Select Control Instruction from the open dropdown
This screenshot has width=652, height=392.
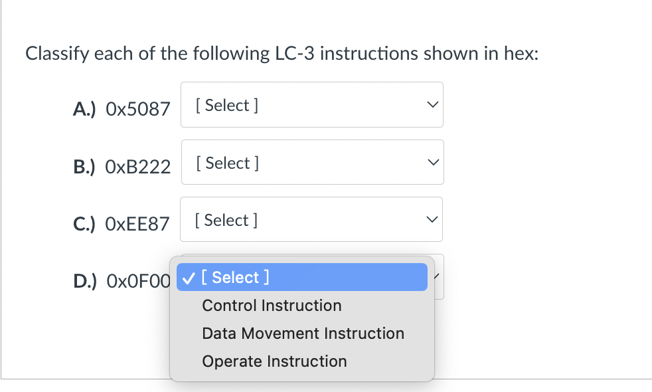(x=272, y=305)
